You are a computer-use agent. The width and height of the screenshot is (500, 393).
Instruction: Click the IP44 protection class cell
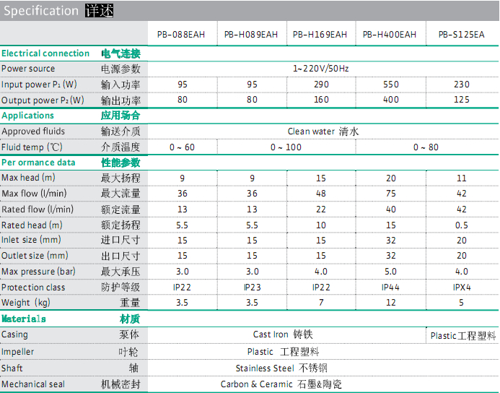coord(390,288)
